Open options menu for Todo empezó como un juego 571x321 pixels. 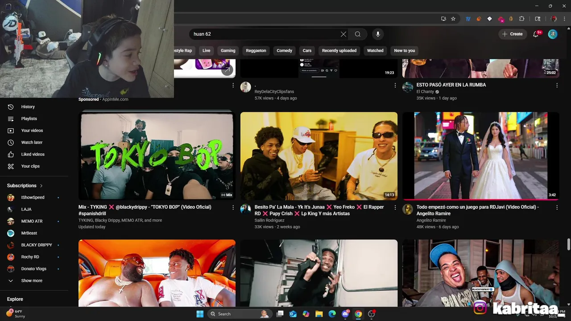click(557, 207)
